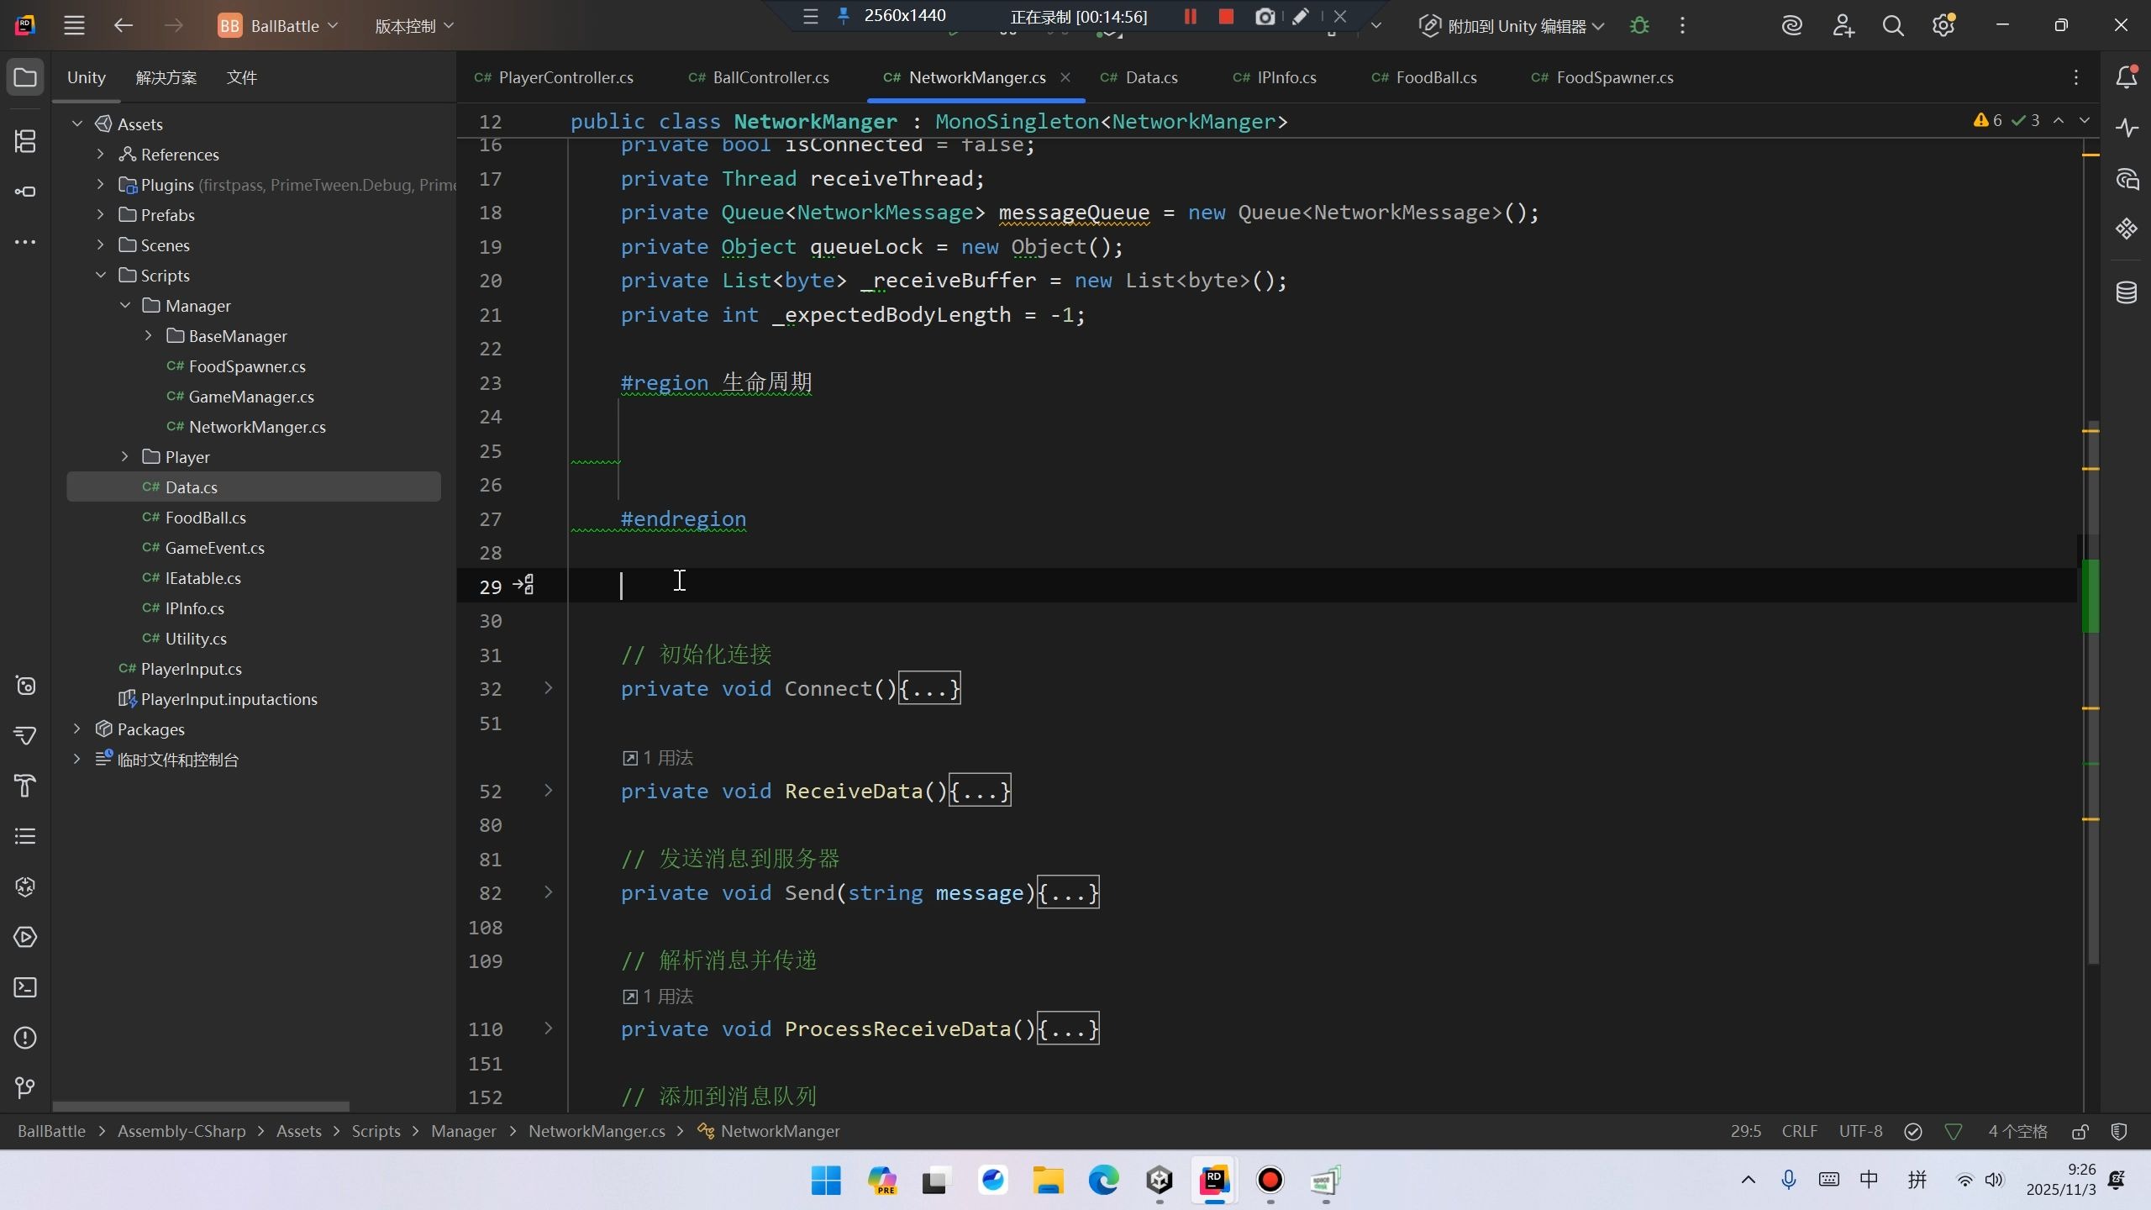Open the Database tool window
The image size is (2151, 1210).
[2126, 292]
